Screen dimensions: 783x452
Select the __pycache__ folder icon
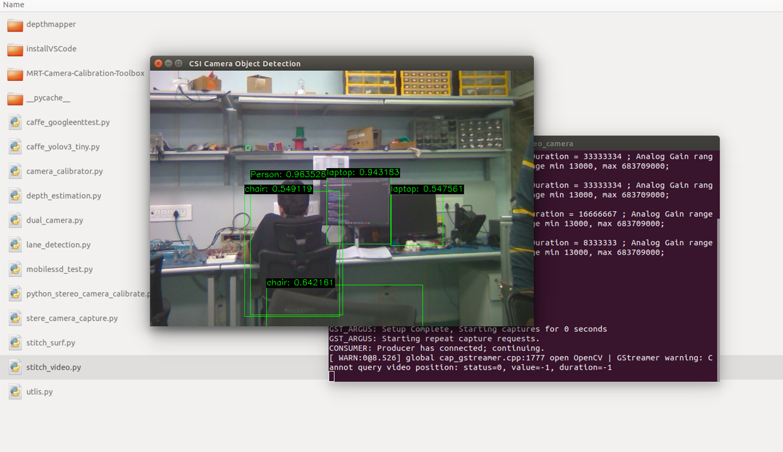[x=15, y=98]
